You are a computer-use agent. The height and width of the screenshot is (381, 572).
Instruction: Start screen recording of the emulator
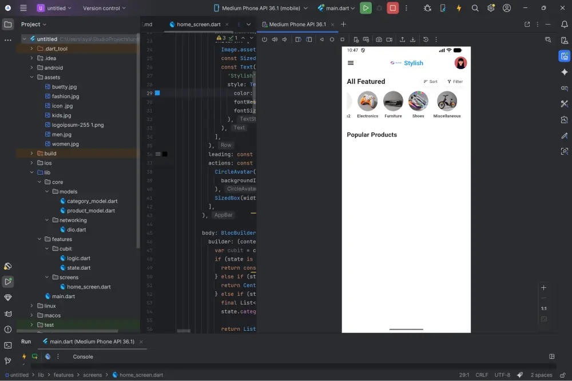tap(390, 39)
